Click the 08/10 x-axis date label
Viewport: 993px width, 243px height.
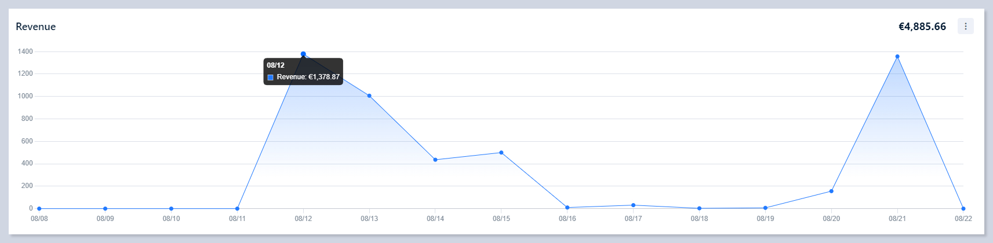pyautogui.click(x=171, y=219)
